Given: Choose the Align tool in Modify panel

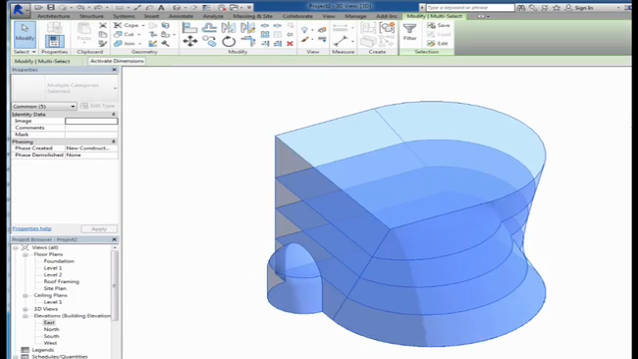Looking at the screenshot, I should pos(189,28).
